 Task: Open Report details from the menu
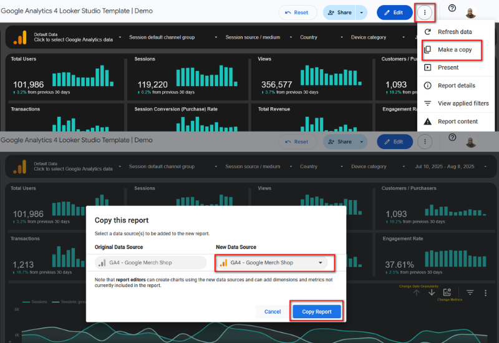tap(456, 85)
